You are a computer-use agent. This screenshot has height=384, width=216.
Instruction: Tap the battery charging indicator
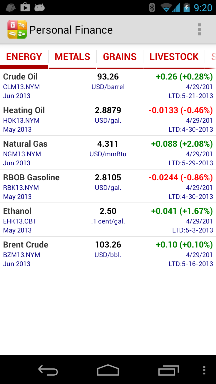pyautogui.click(x=187, y=7)
